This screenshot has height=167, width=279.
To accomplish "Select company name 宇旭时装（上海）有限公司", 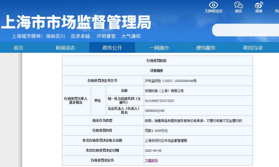I will pos(164,91).
